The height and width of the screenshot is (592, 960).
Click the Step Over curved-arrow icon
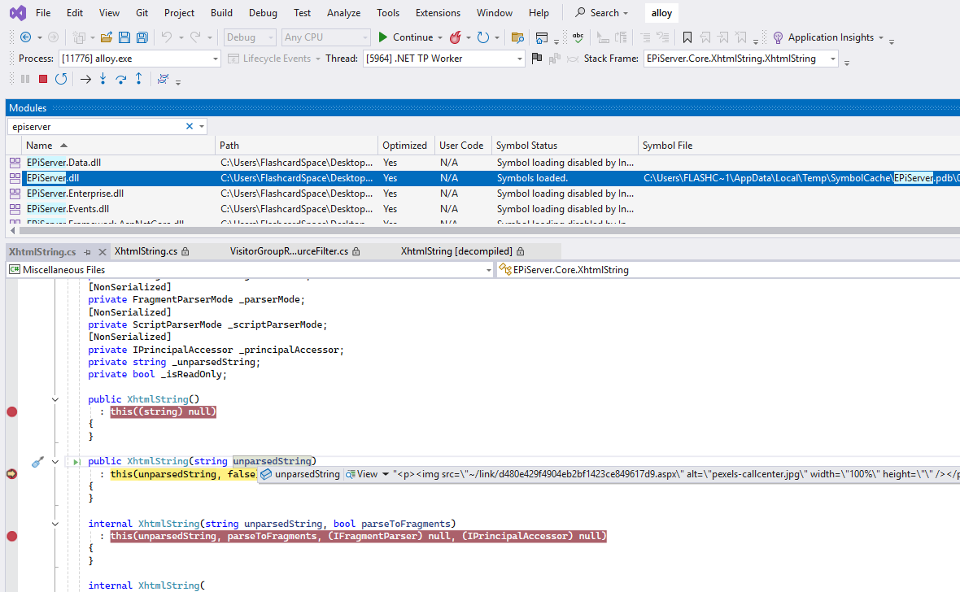121,79
